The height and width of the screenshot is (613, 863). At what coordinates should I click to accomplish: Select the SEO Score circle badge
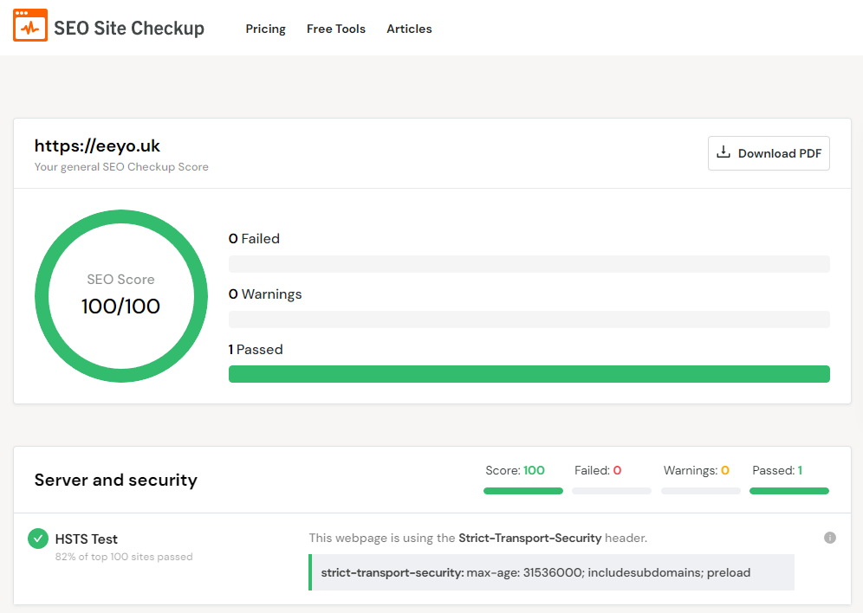121,295
